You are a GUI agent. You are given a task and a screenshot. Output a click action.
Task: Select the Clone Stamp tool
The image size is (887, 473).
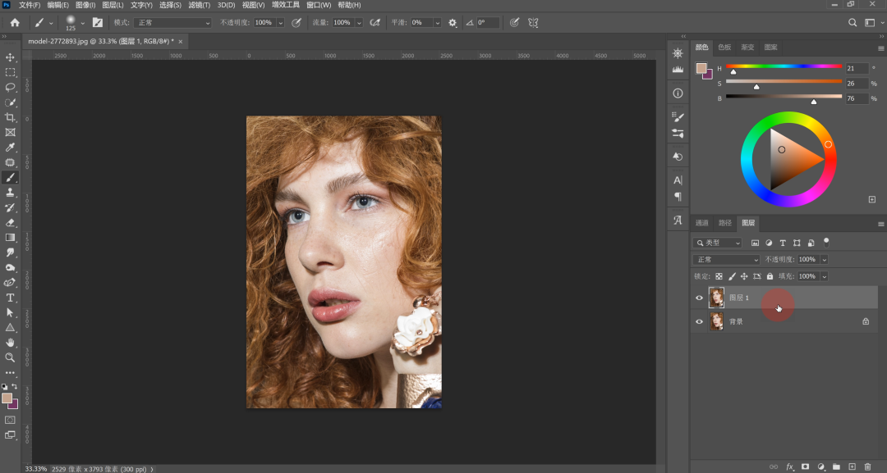[x=10, y=193]
